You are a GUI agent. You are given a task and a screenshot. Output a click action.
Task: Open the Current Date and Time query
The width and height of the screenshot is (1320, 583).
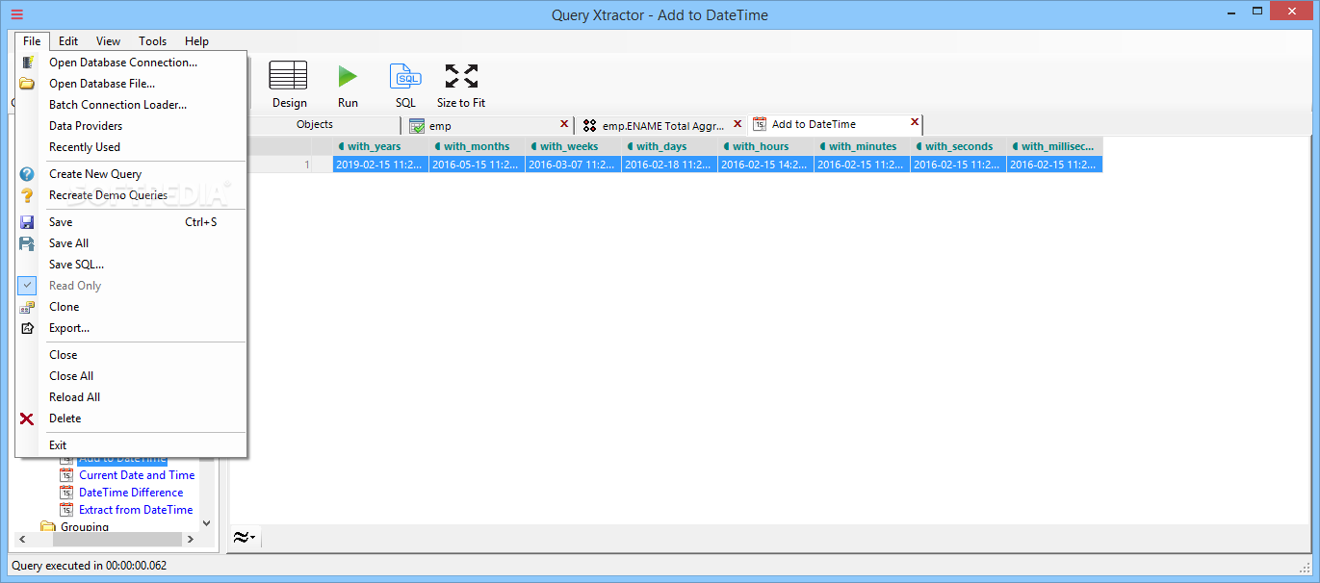pos(137,475)
